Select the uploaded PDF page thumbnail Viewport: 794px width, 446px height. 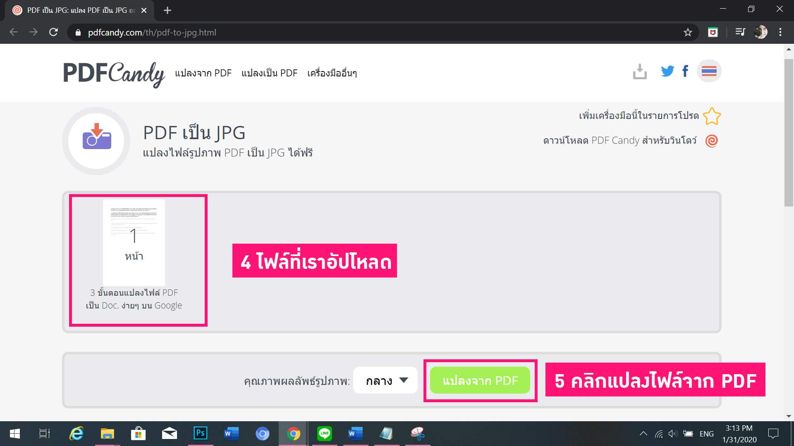134,242
